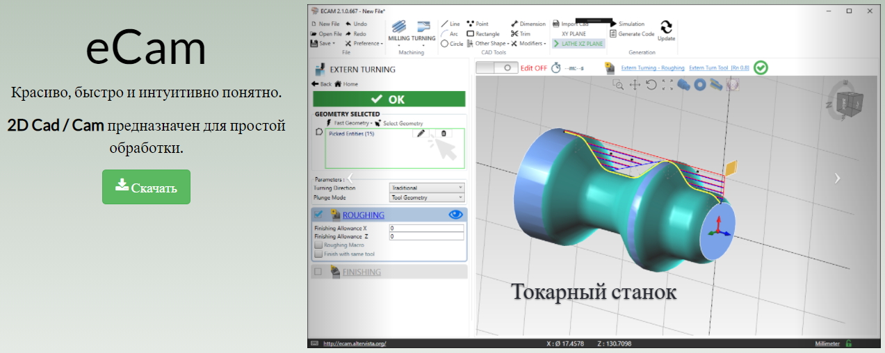Open the Preference dropdown
This screenshot has height=353, width=885.
coord(364,43)
